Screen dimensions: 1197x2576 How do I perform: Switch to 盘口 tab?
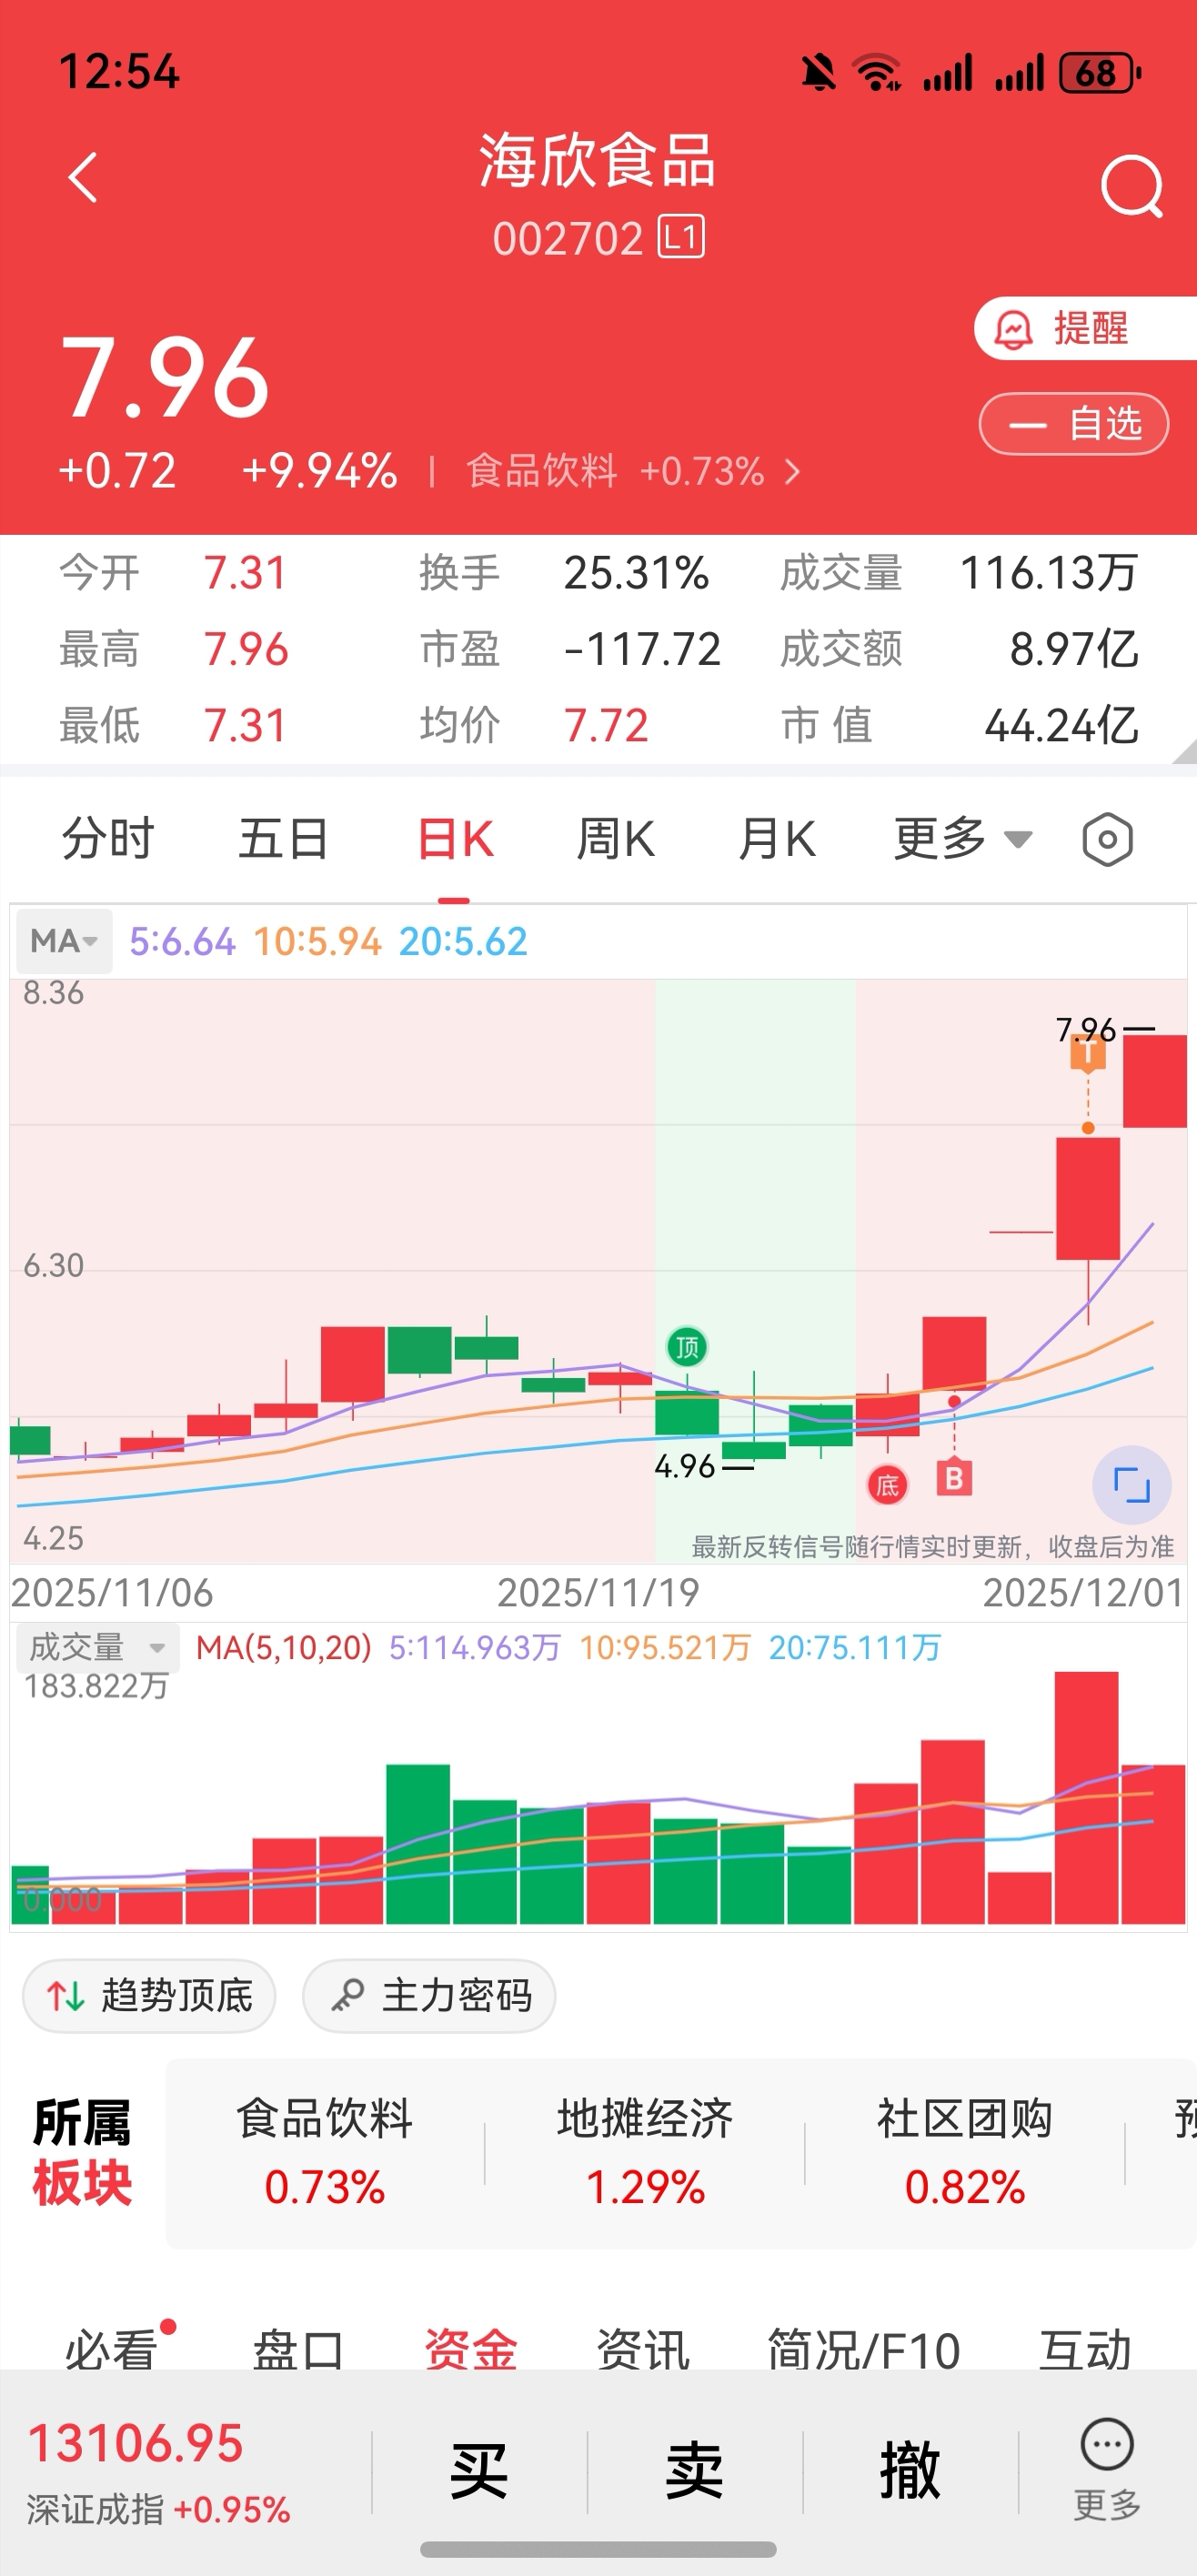pyautogui.click(x=298, y=2349)
